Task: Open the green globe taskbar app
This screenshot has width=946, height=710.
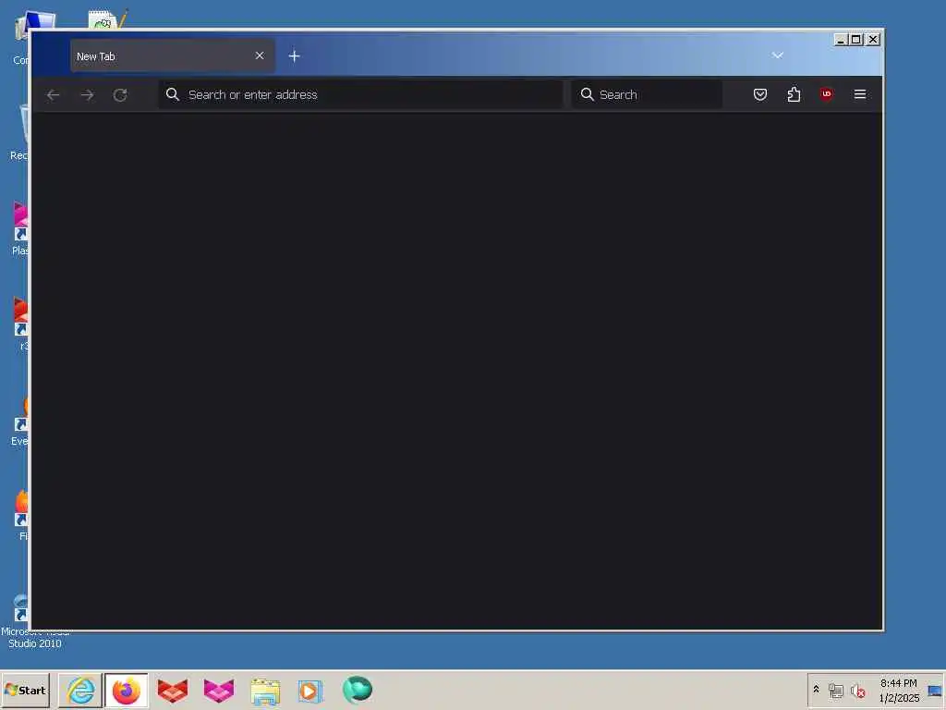Action: tap(358, 690)
